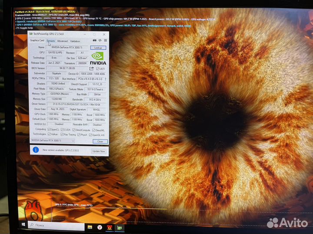Switch to the Validation tab
The height and width of the screenshot is (234, 313).
coord(75,41)
